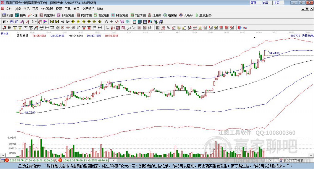This screenshot has height=169, width=314.
Task: Open the 9T四方形 tool
Action: click(x=120, y=15)
